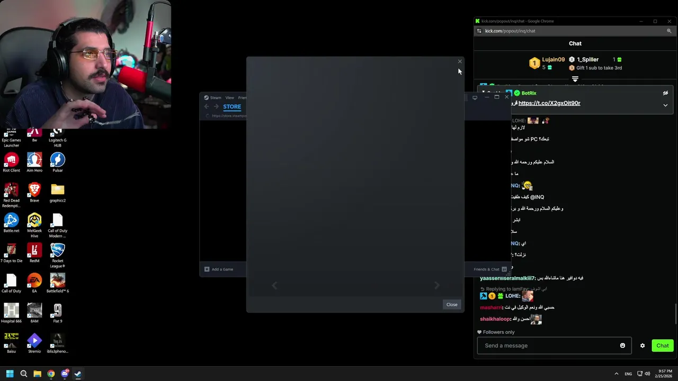Viewport: 678px width, 381px height.
Task: Open Windows taskbar search
Action: coord(23,374)
